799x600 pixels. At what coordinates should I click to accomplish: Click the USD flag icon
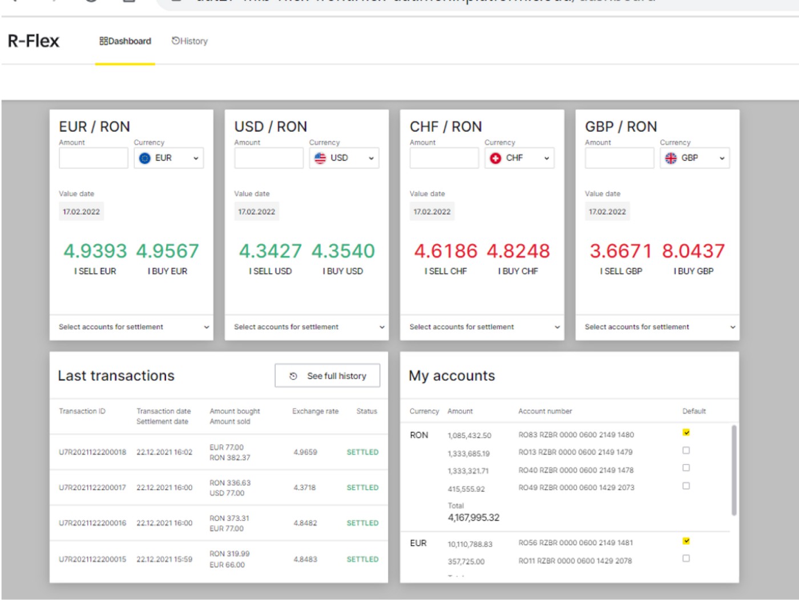click(x=320, y=158)
